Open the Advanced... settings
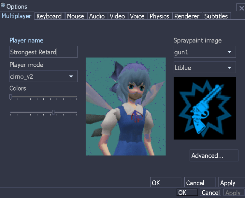This screenshot has width=245, height=198. point(214,156)
